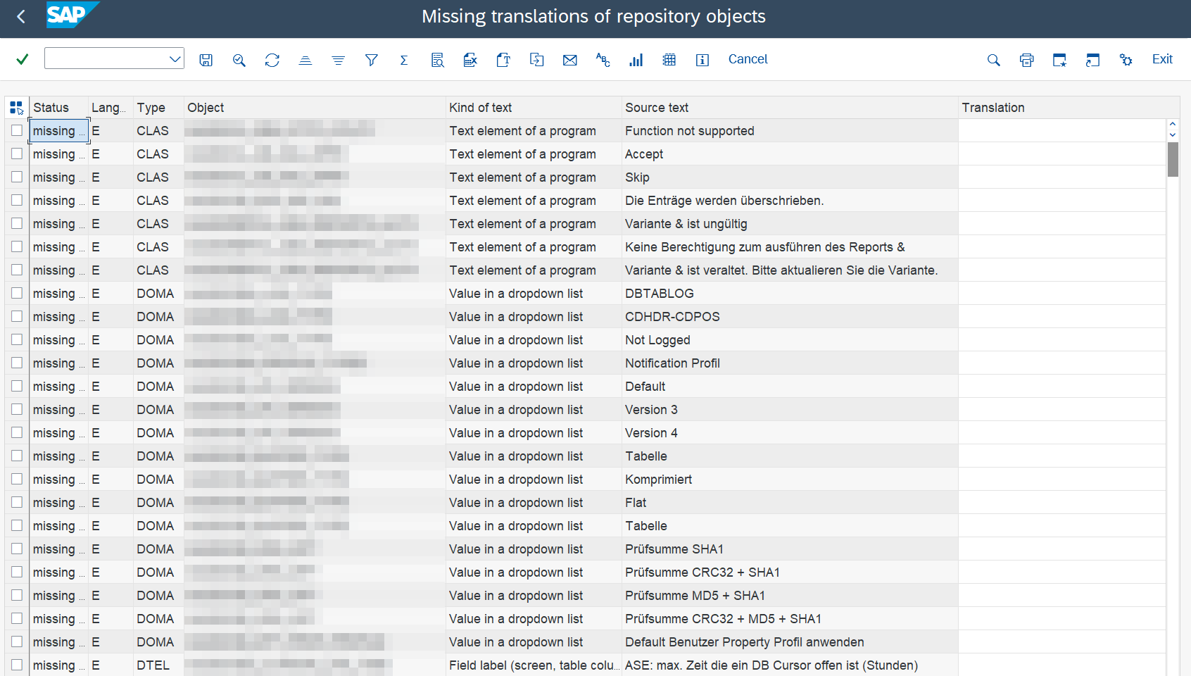
Task: Select the Type column header
Action: [158, 108]
